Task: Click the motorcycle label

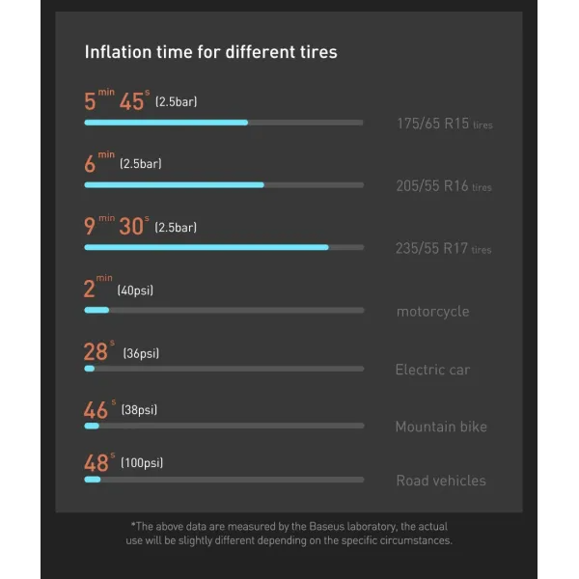Action: (x=432, y=312)
